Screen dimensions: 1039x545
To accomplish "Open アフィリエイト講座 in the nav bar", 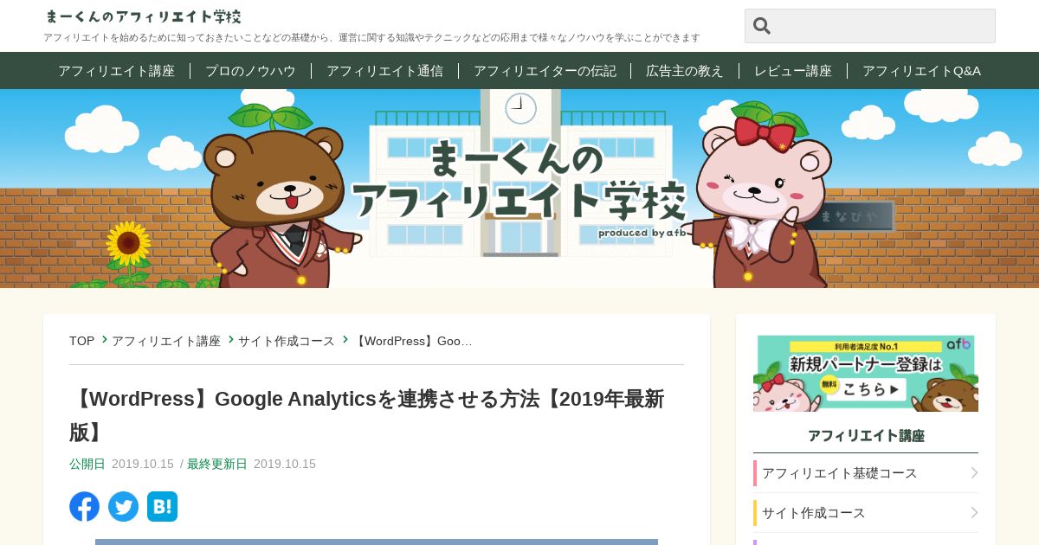I will pyautogui.click(x=116, y=71).
